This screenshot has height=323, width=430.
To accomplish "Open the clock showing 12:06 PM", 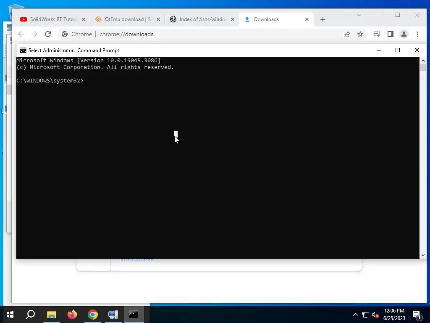I will click(x=394, y=315).
